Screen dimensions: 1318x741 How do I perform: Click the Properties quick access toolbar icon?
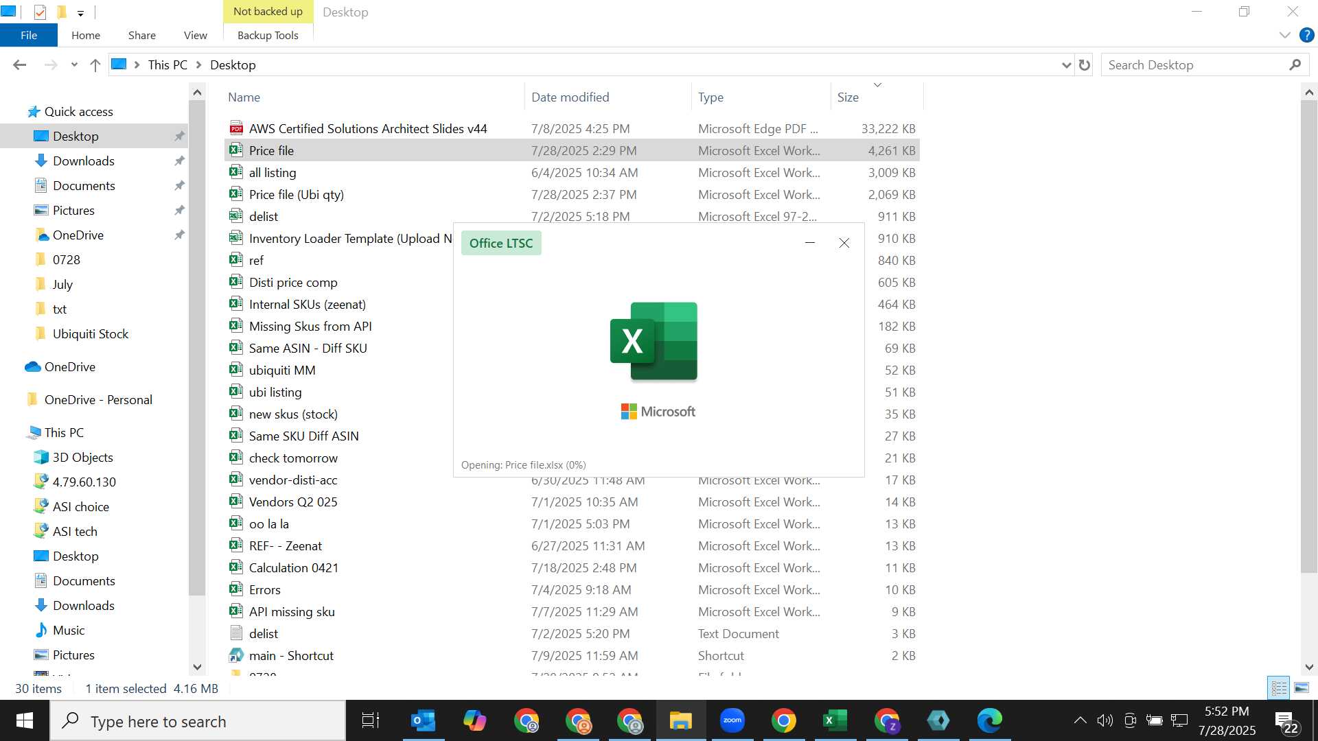click(40, 12)
